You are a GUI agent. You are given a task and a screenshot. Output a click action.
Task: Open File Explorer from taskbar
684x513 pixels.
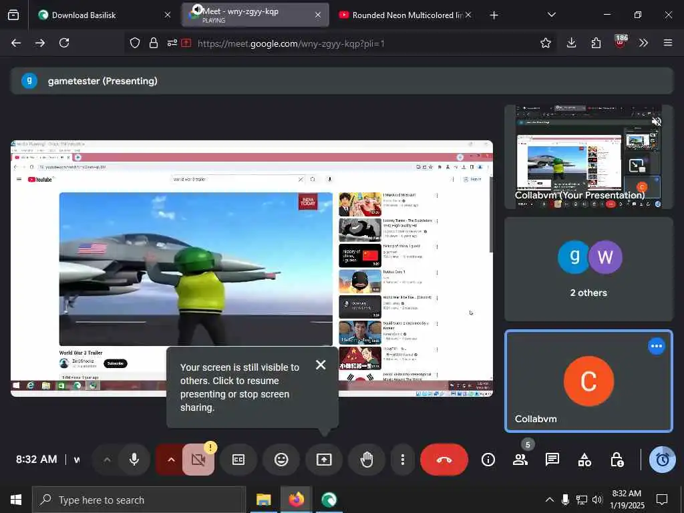263,500
